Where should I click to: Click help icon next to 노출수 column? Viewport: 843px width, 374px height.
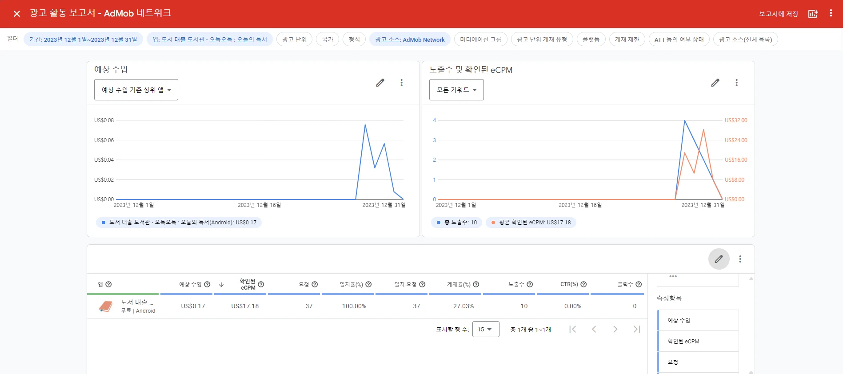tap(530, 284)
